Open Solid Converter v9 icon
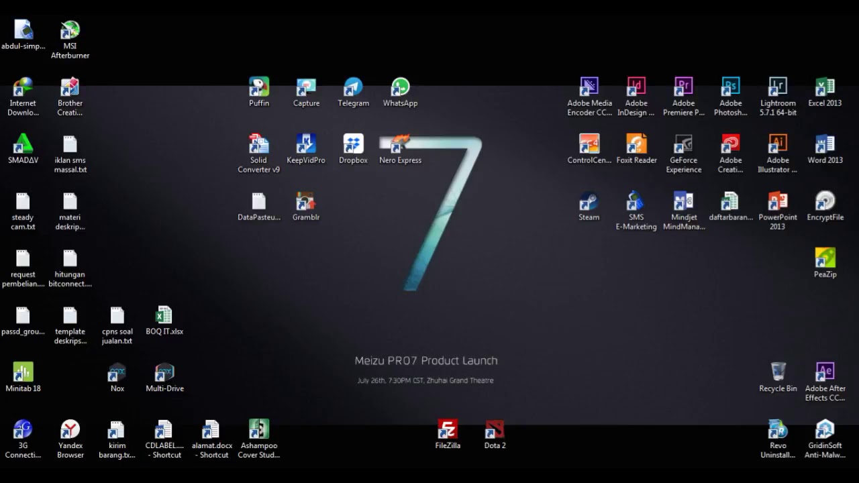Image resolution: width=859 pixels, height=483 pixels. [x=259, y=144]
